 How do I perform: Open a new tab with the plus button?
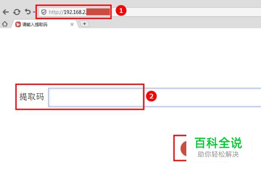click(x=84, y=24)
